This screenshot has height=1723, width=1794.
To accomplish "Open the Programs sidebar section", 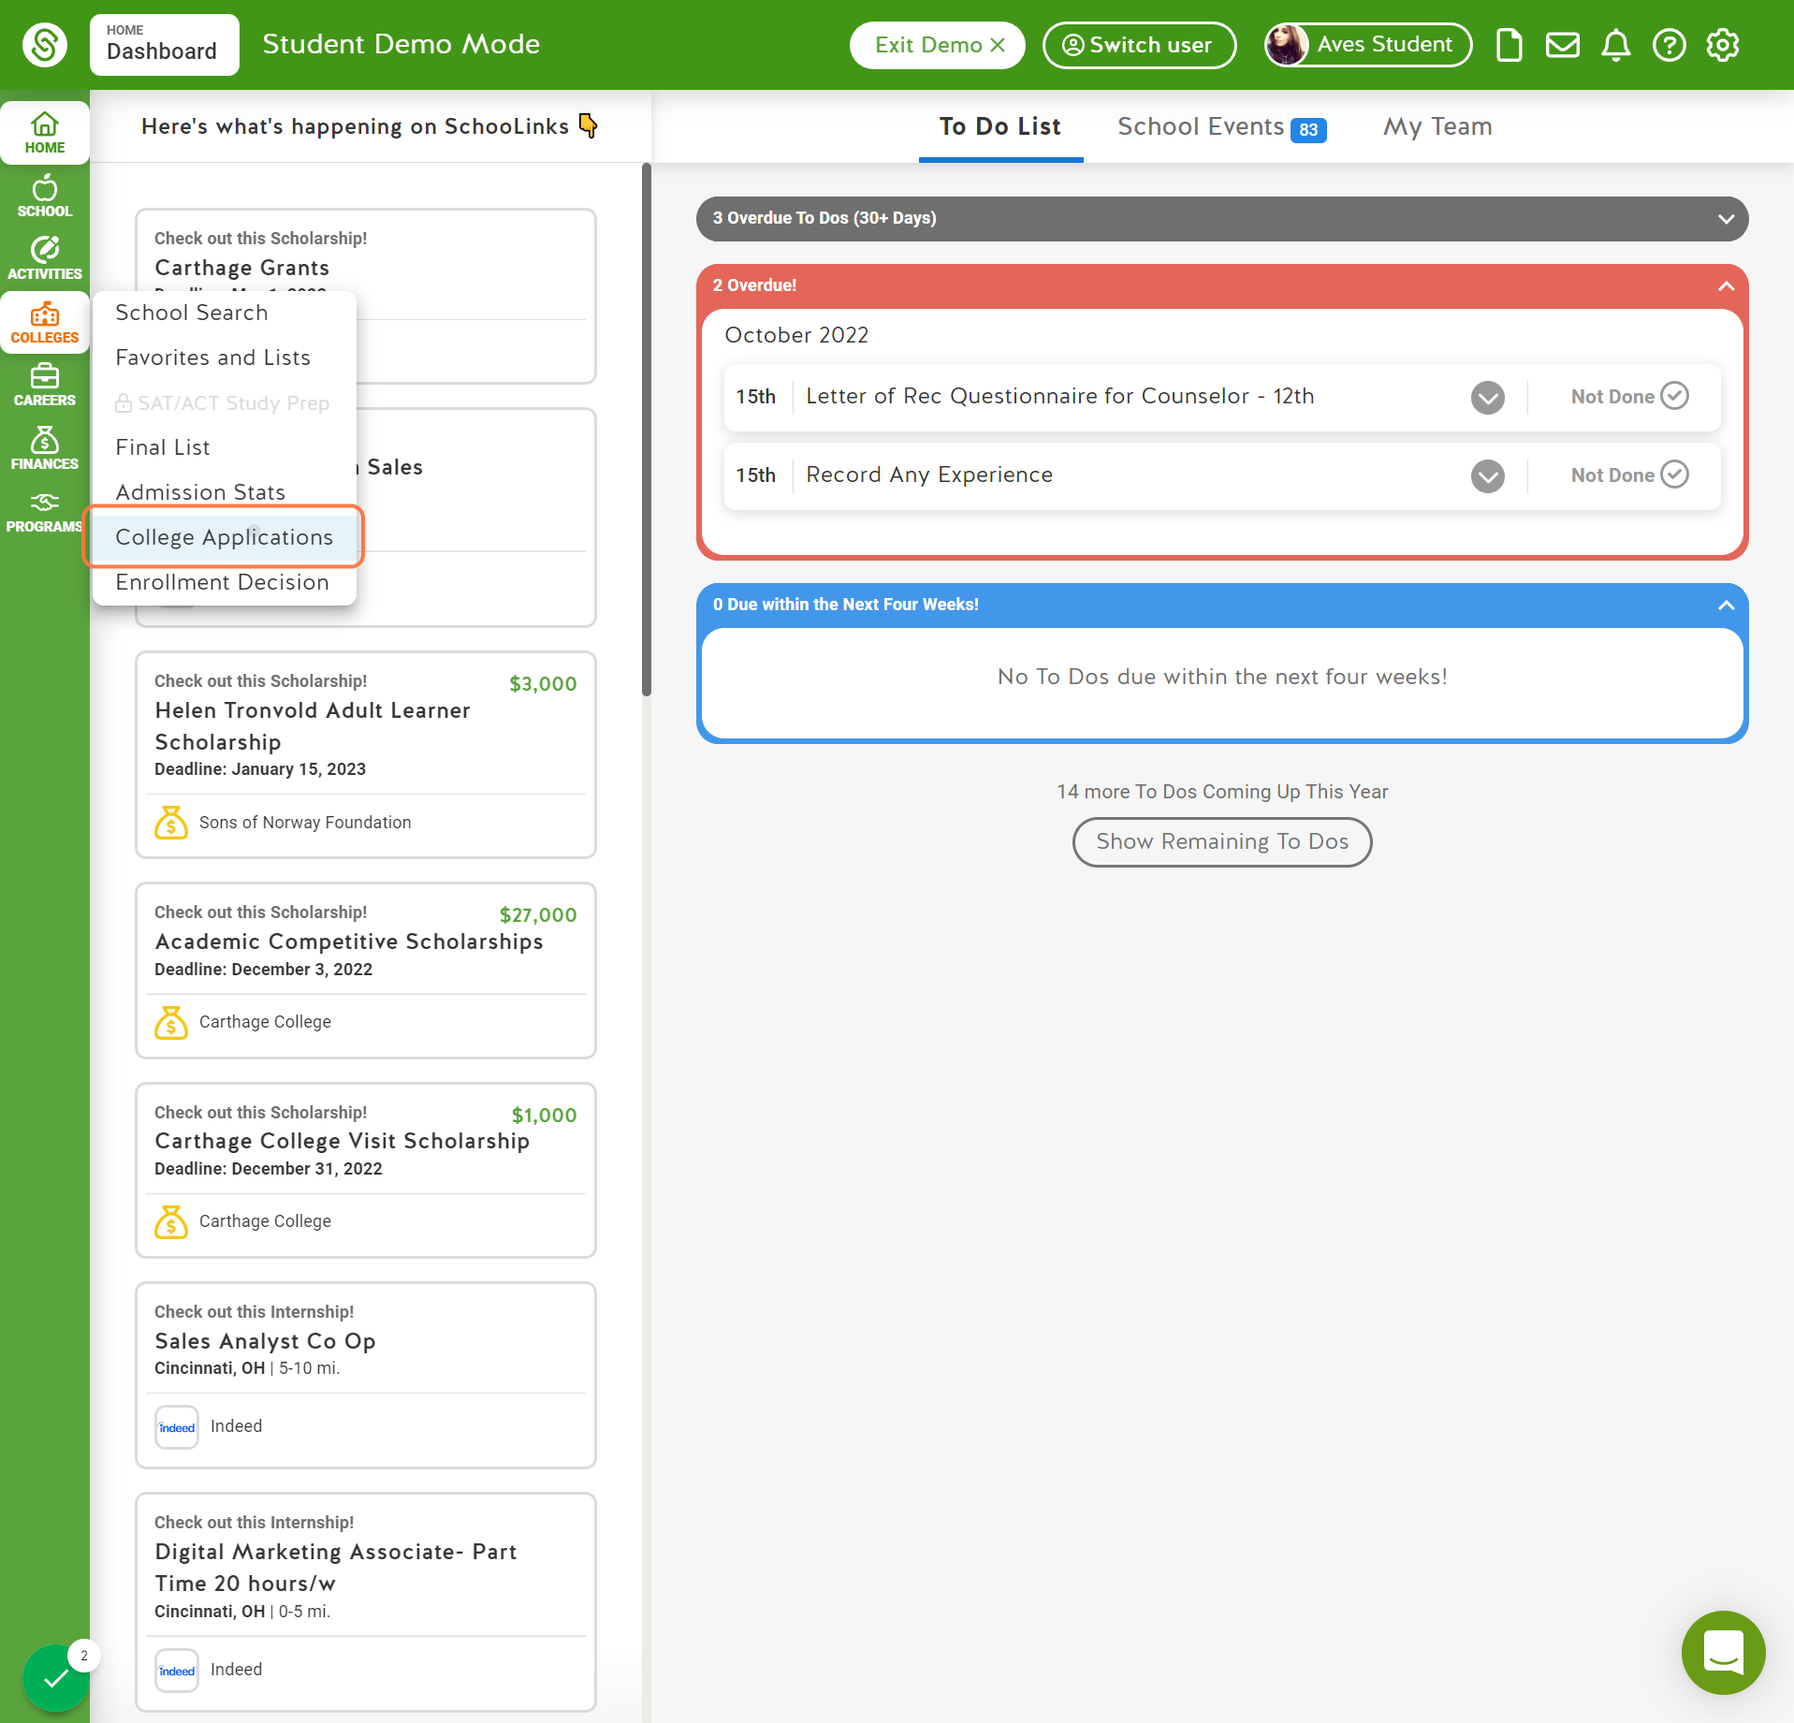I will (45, 512).
